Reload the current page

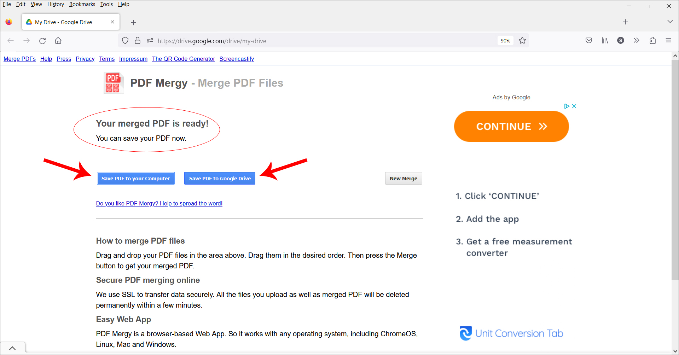point(42,41)
